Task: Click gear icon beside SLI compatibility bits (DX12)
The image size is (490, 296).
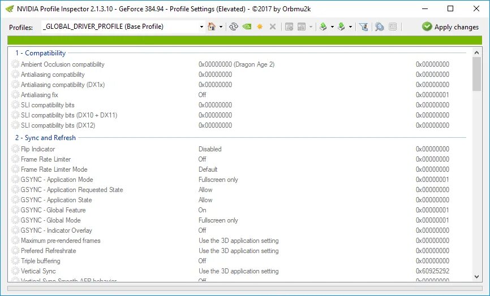Action: 15,125
